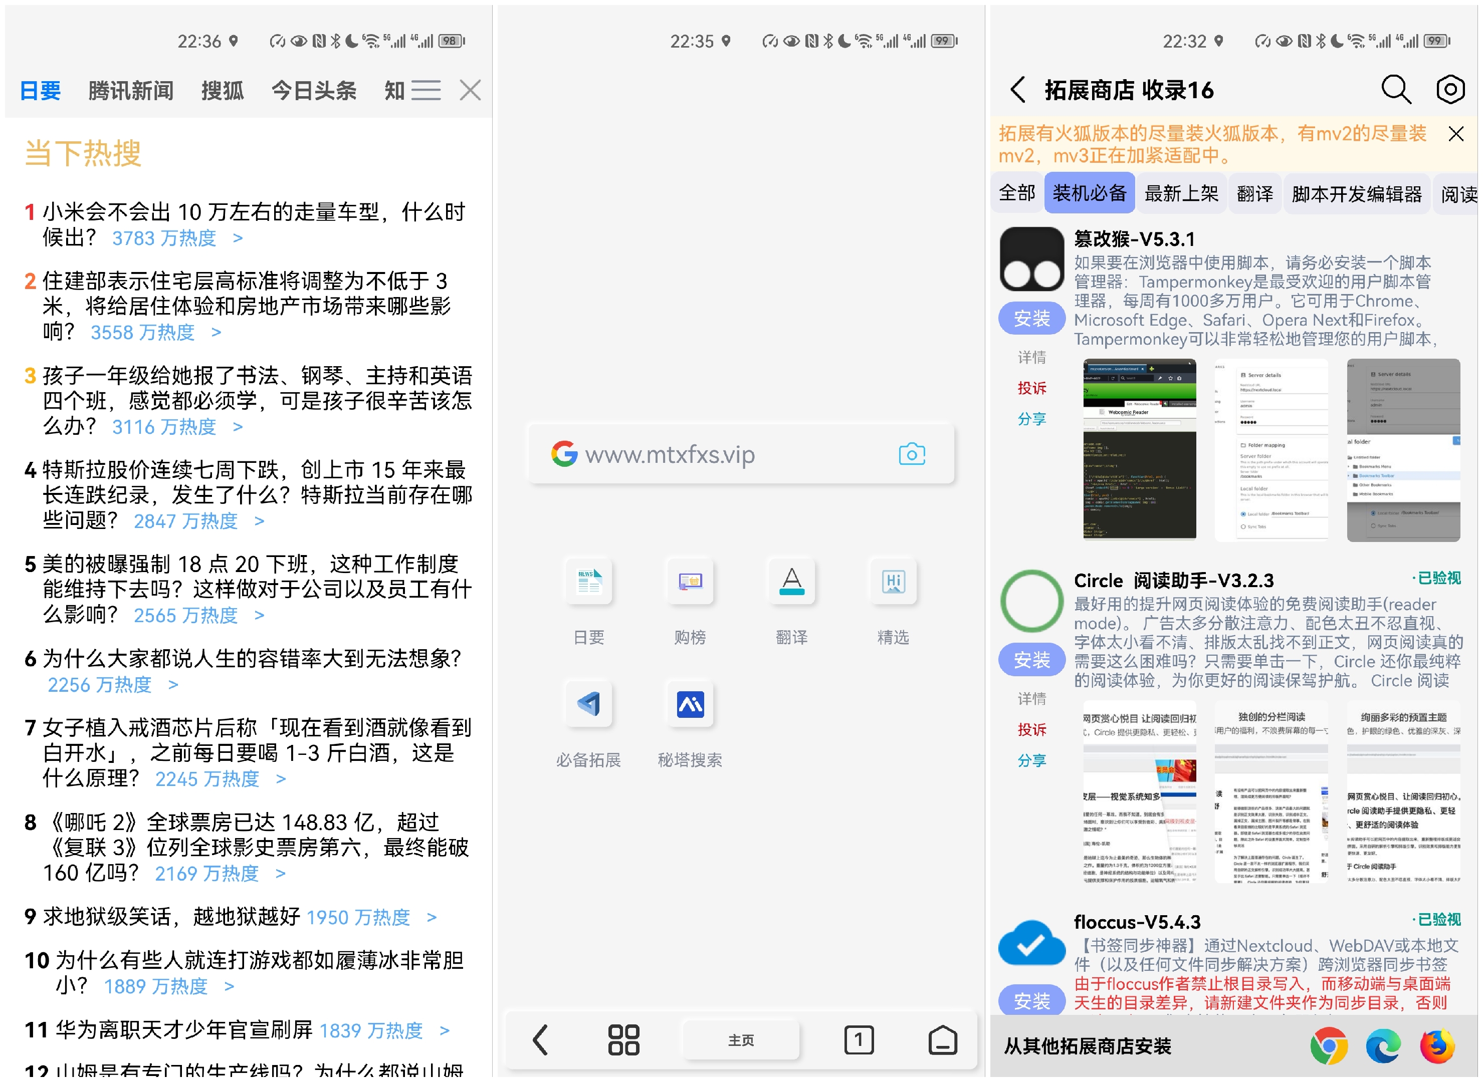Go back using browser bottom arrow
This screenshot has height=1082, width=1483.
pos(540,1039)
